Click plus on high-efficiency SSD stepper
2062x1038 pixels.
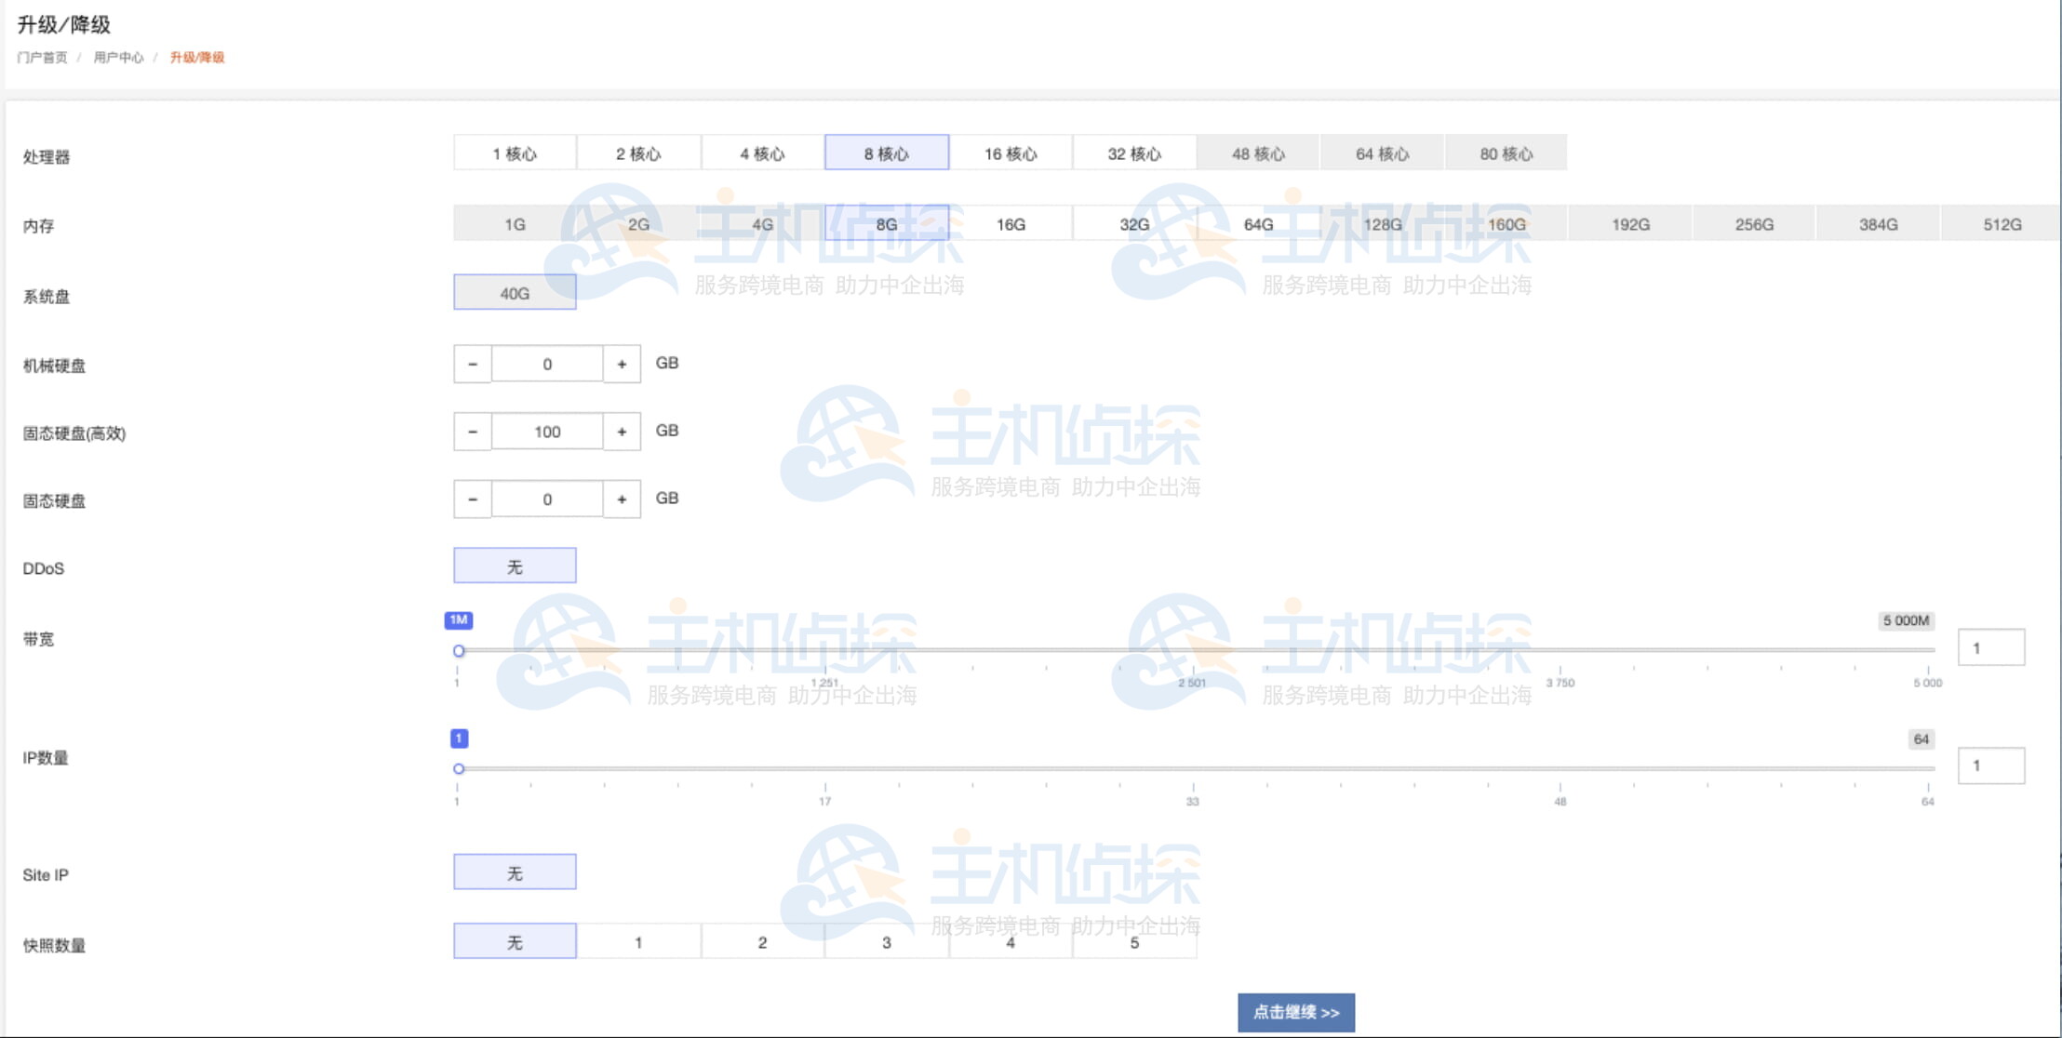(622, 432)
